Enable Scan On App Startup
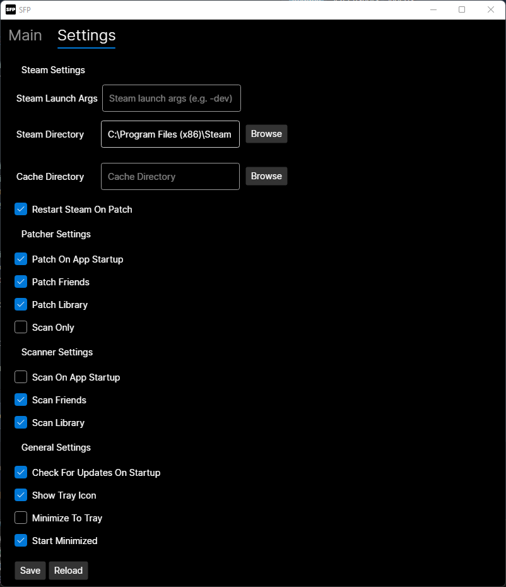Image resolution: width=506 pixels, height=587 pixels. (21, 377)
